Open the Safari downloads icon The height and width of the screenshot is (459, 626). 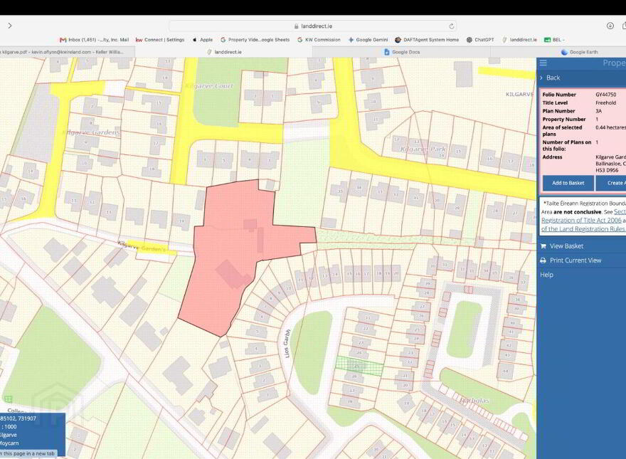(610, 26)
